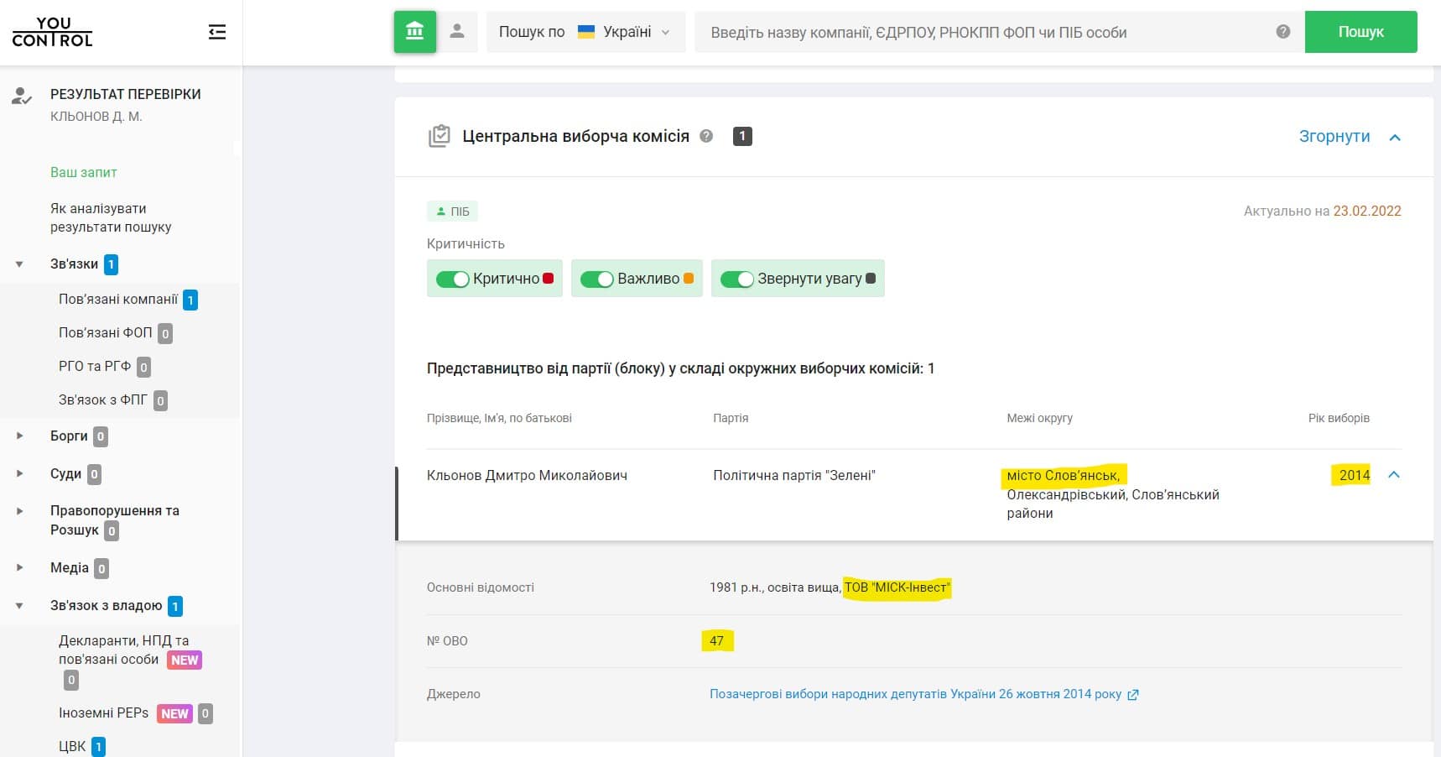Open Правопорушення та Розшук section

click(115, 520)
